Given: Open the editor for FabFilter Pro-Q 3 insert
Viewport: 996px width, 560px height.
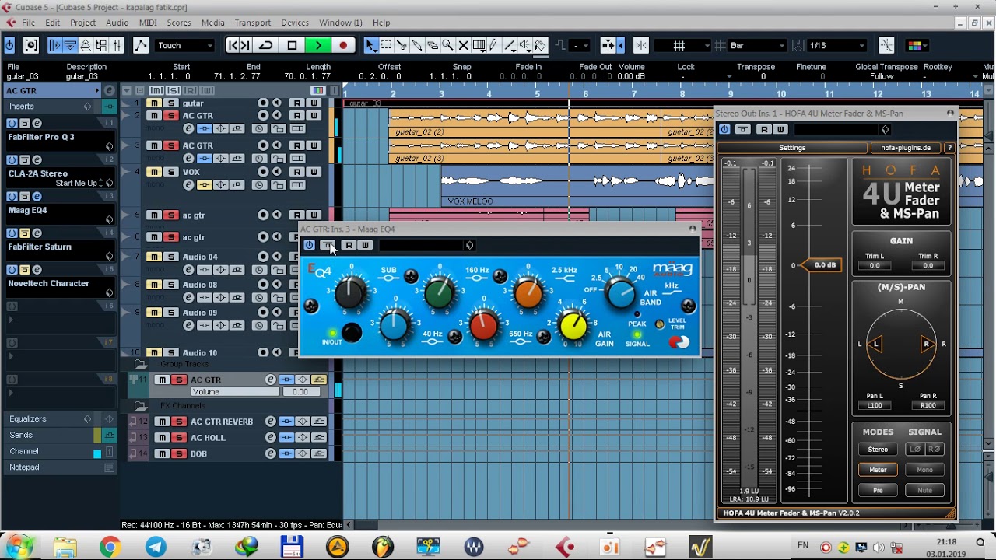Looking at the screenshot, I should [x=37, y=123].
